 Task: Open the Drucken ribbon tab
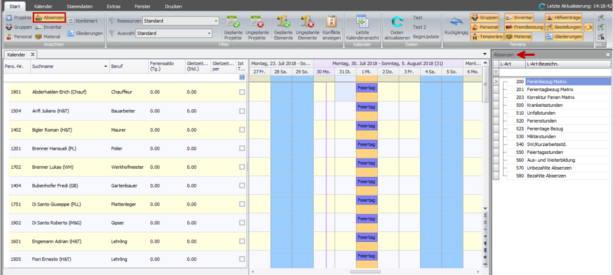(x=173, y=7)
